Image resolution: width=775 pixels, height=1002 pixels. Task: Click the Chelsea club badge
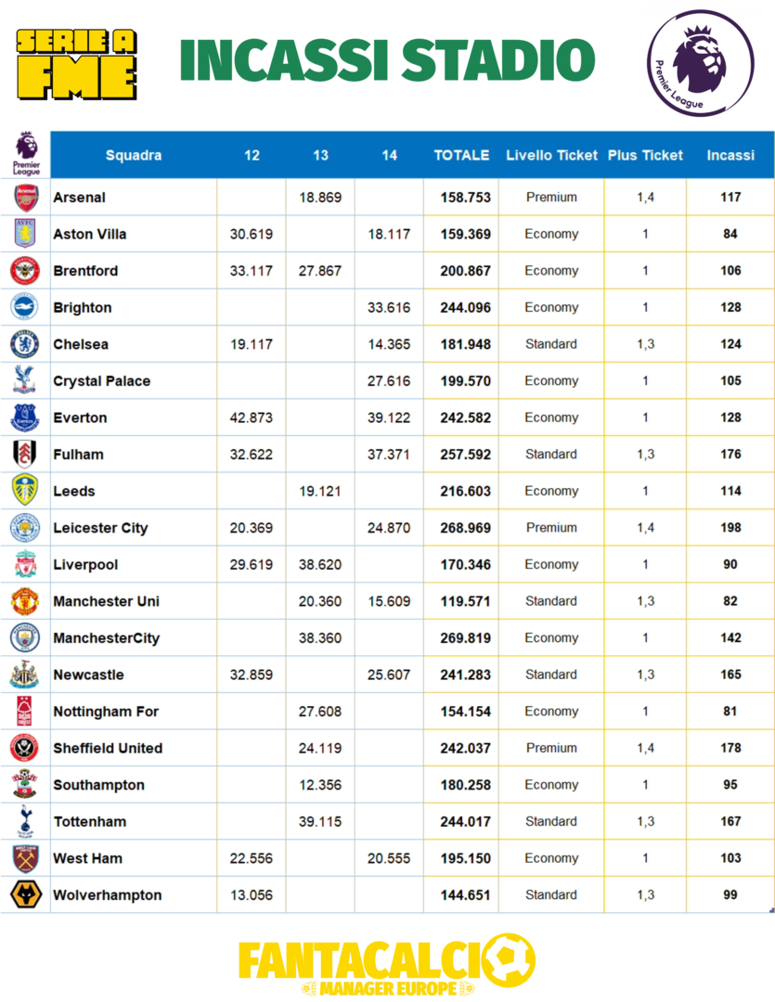(25, 344)
